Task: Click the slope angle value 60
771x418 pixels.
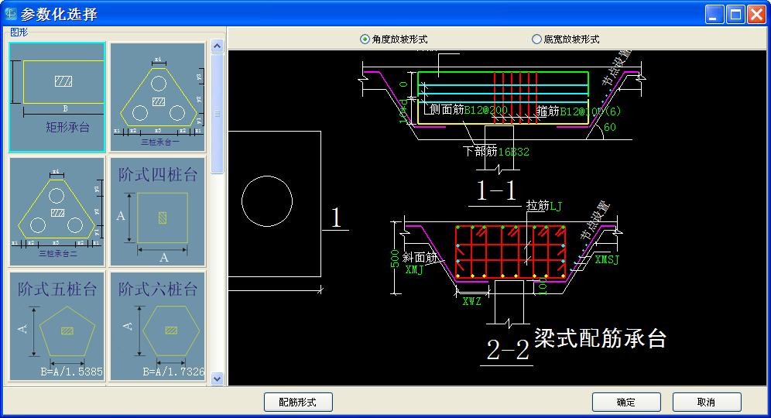Action: (x=610, y=128)
